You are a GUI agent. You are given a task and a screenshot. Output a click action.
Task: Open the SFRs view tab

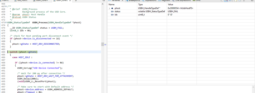(196, 1)
